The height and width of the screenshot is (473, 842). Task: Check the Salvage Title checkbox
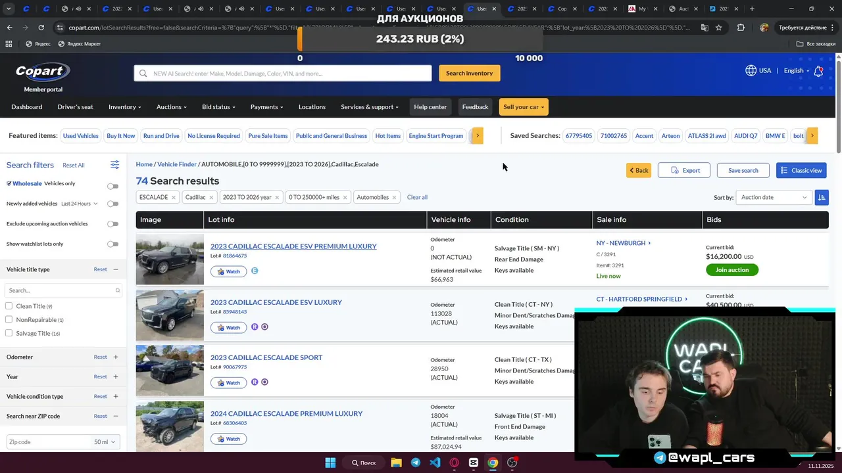click(x=9, y=333)
